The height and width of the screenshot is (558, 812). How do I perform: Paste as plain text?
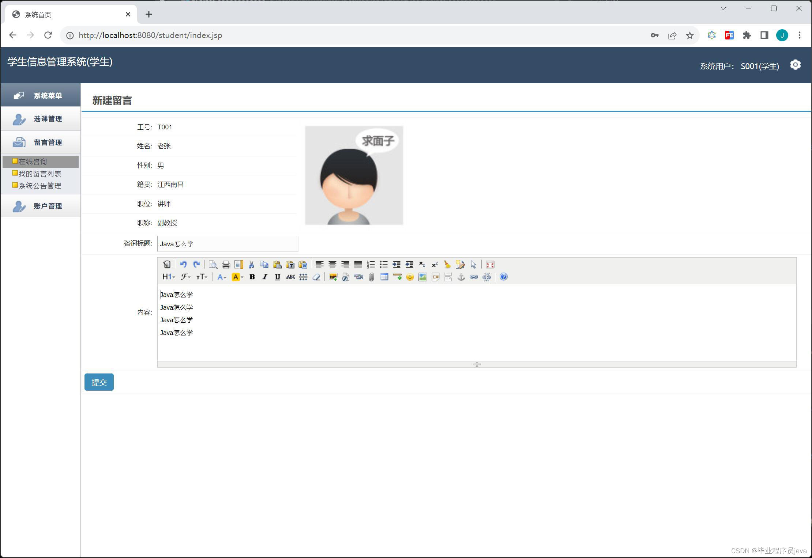click(290, 264)
